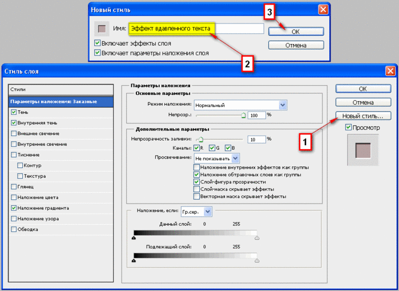Uncheck Включает эффекты слоя option
Image resolution: width=399 pixels, height=291 pixels.
[x=98, y=43]
